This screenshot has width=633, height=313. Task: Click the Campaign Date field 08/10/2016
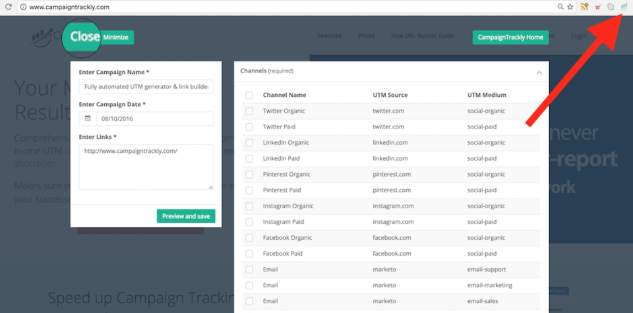coord(154,119)
